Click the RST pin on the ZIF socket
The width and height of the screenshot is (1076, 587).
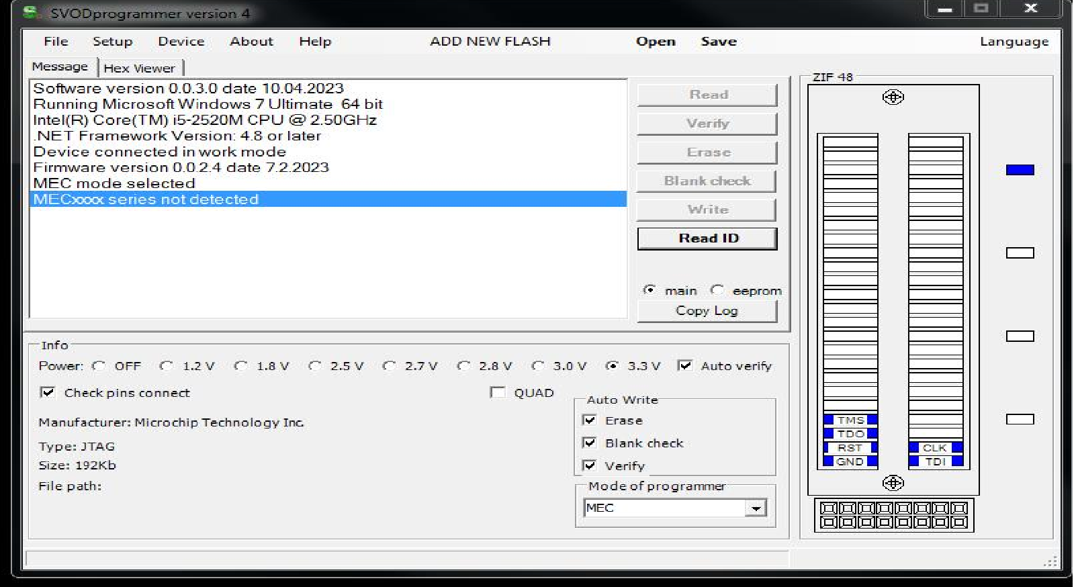(x=850, y=448)
